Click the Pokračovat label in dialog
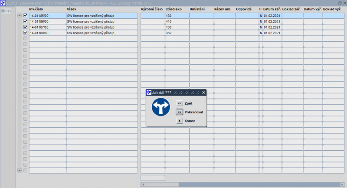 (194, 112)
